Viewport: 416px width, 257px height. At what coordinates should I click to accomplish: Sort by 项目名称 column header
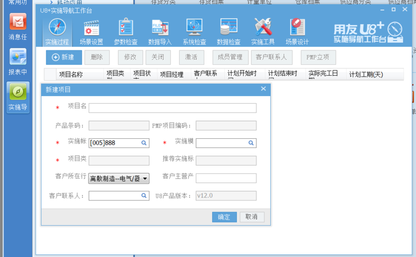(x=80, y=75)
